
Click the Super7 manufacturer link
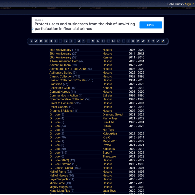coord(107,153)
